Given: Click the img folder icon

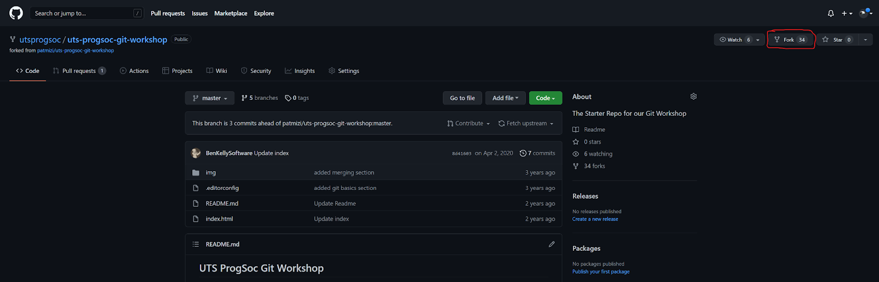Looking at the screenshot, I should coord(196,172).
